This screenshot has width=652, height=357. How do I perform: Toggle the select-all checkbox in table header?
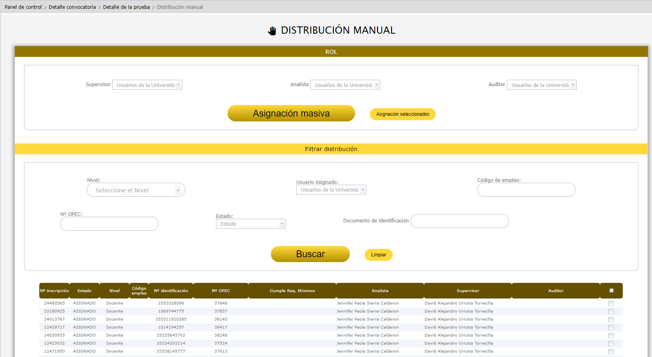(x=611, y=290)
